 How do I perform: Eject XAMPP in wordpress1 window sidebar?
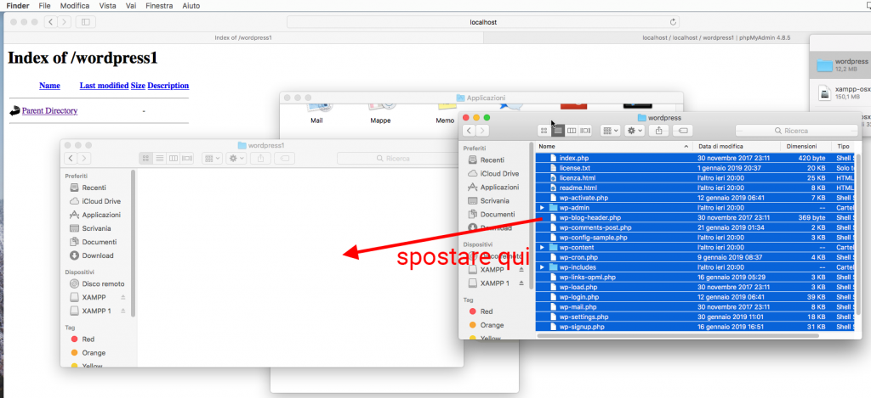(x=123, y=297)
